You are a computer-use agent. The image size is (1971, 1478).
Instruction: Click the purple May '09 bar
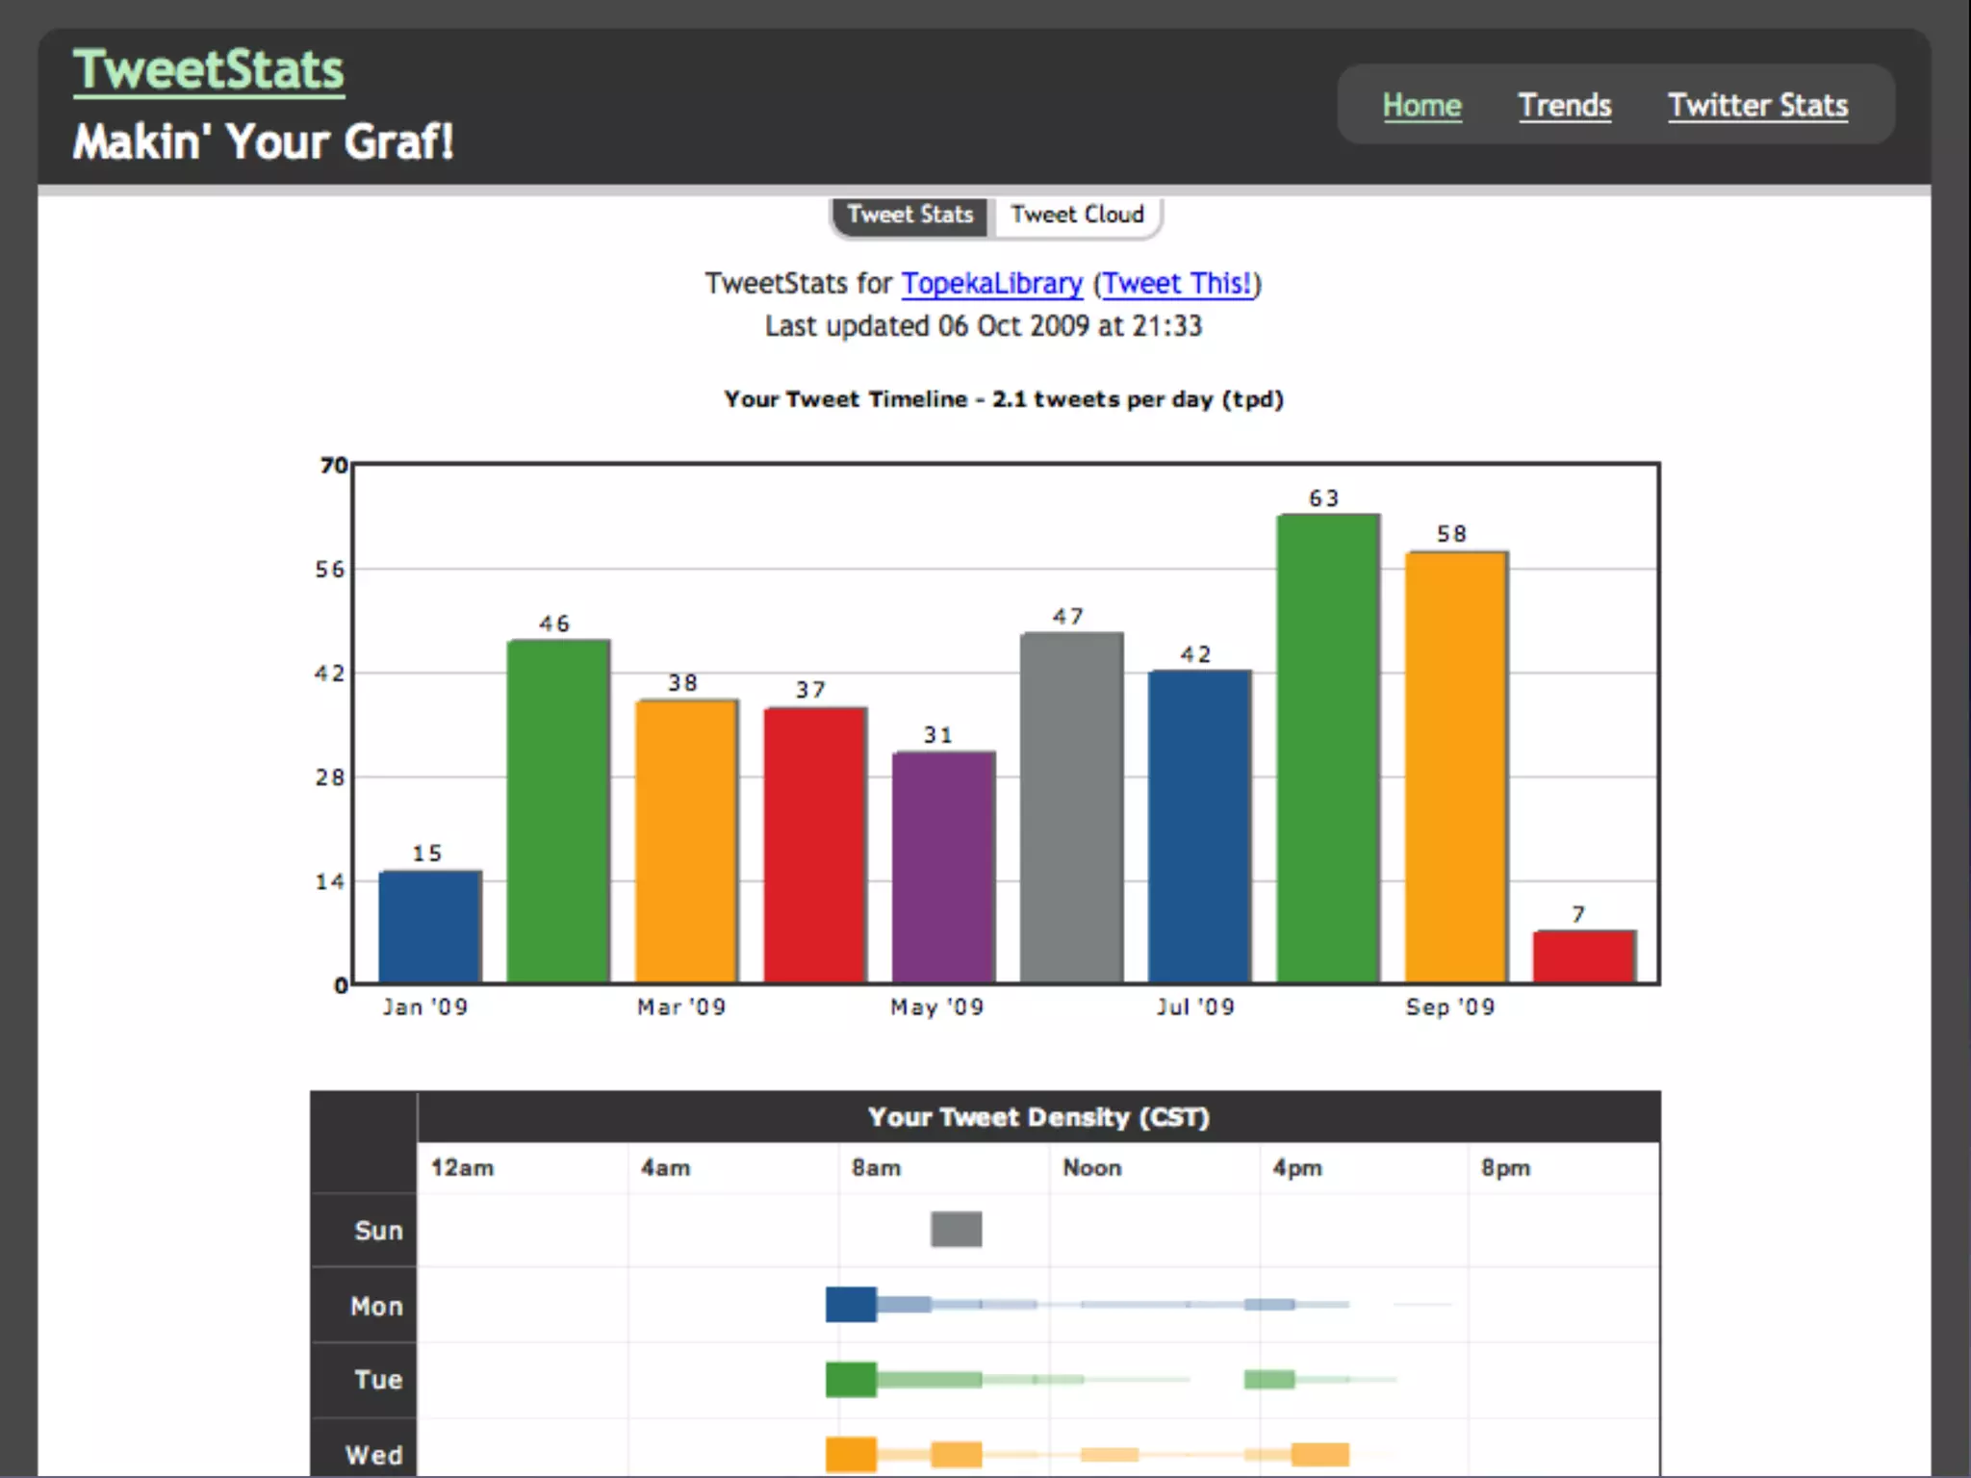(x=943, y=867)
